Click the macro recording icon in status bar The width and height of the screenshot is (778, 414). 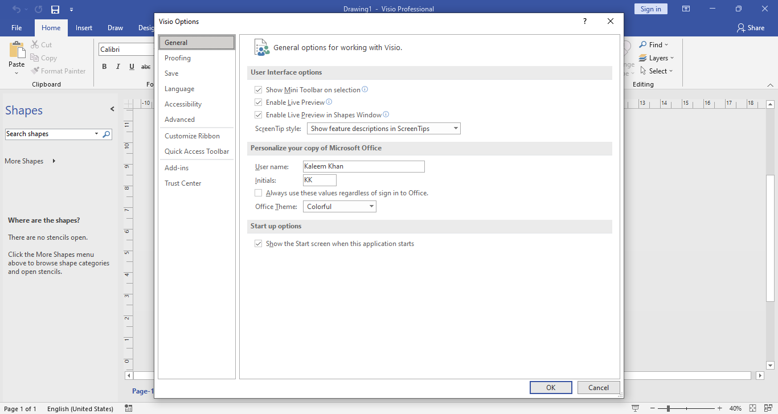[x=129, y=408]
